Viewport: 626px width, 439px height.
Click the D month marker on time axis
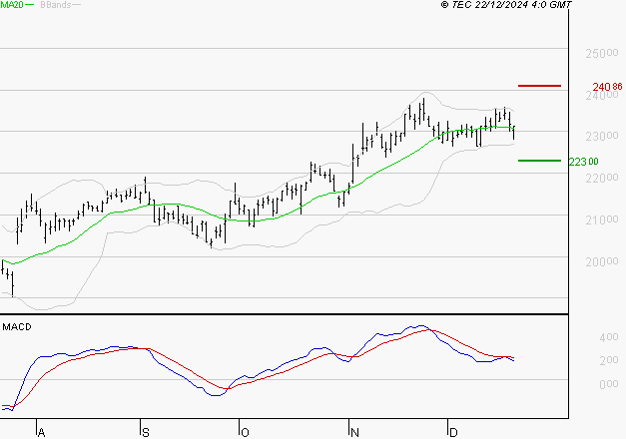(453, 433)
